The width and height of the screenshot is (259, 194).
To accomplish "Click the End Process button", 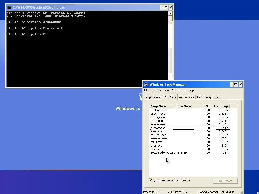I will tap(225, 181).
